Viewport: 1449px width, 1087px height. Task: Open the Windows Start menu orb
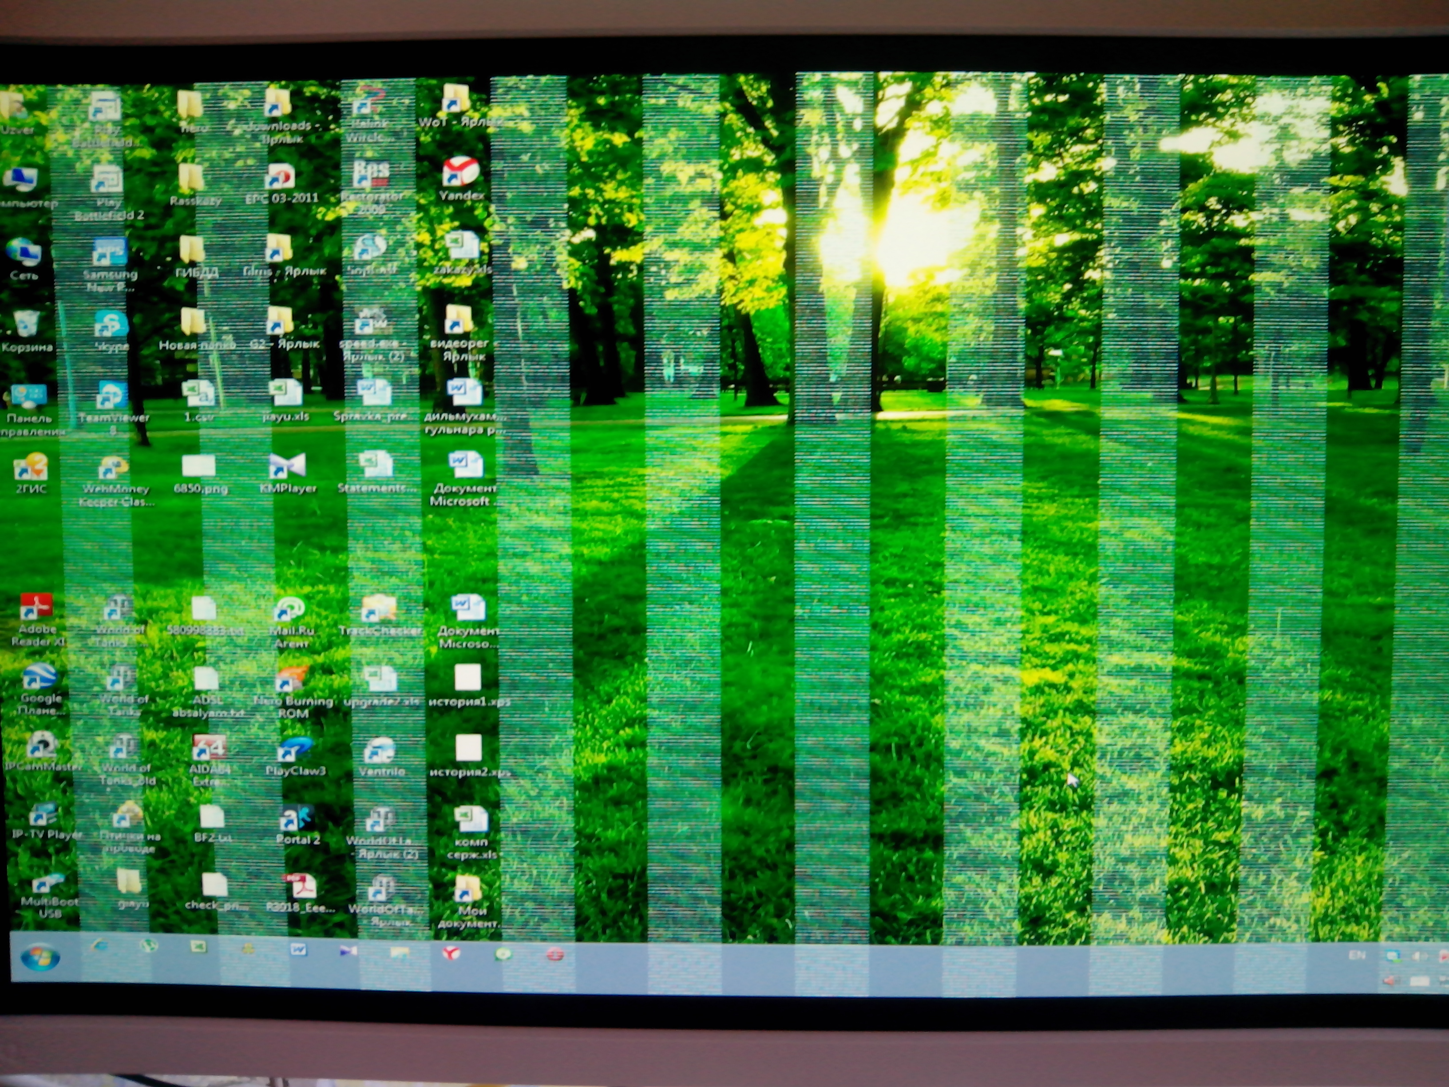40,958
